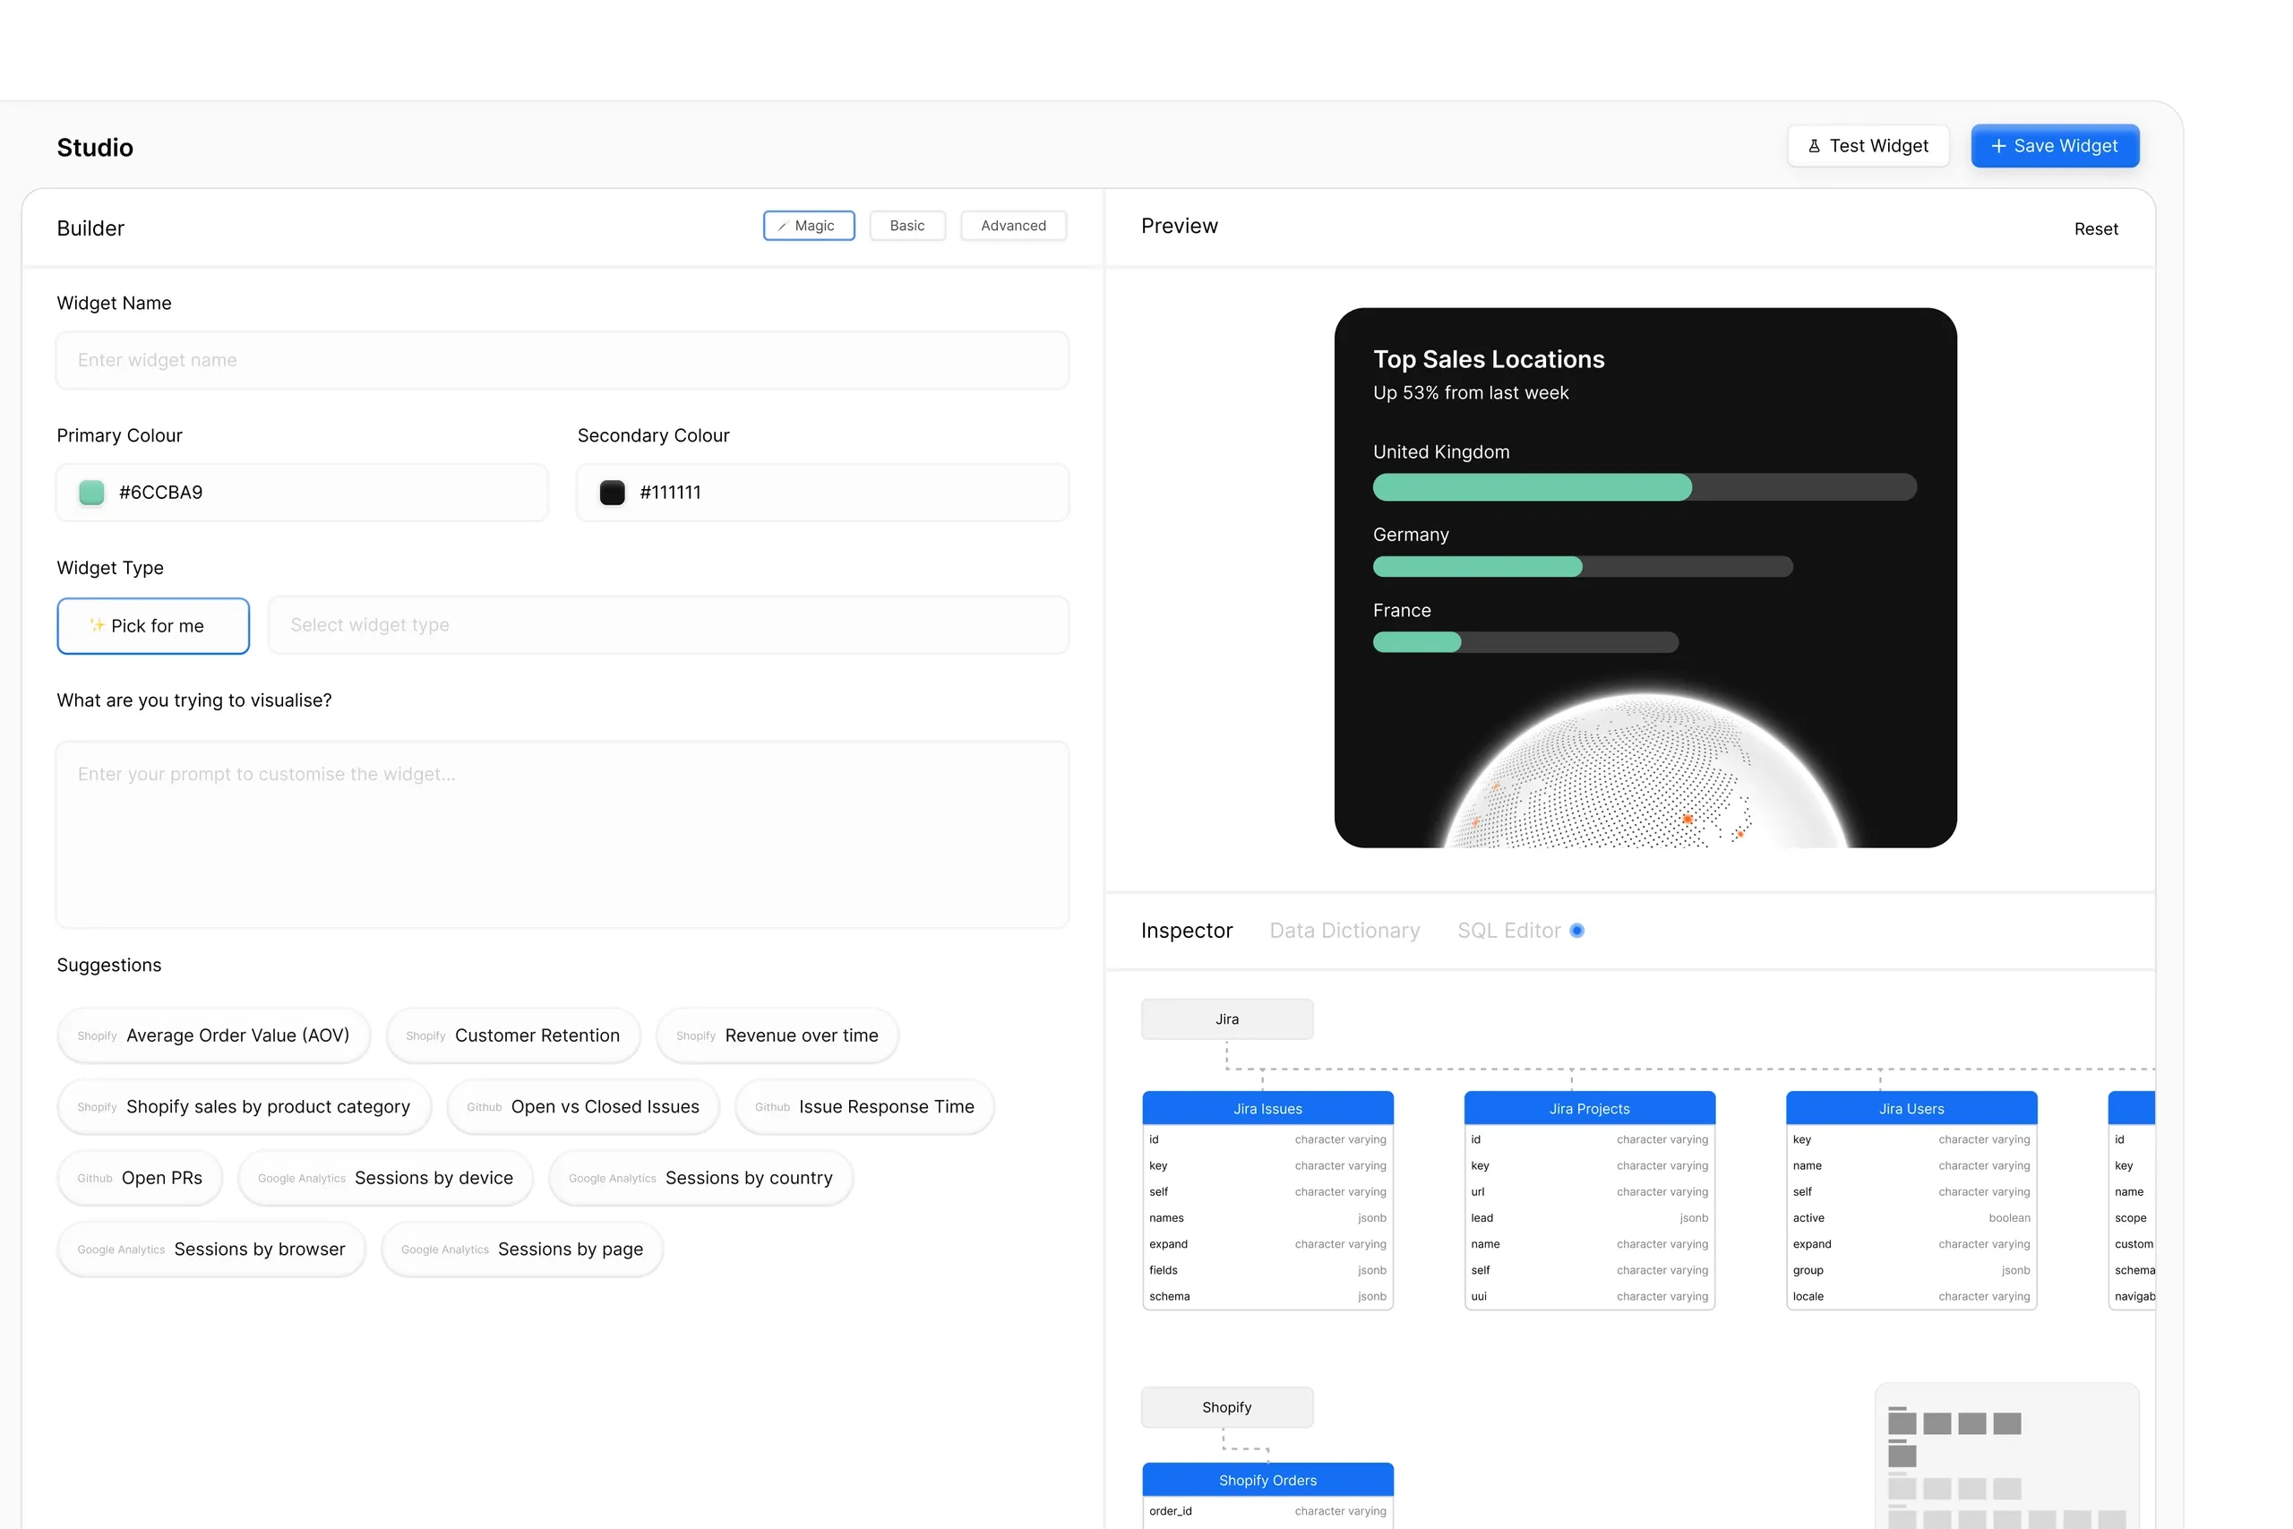Click the 'names' row in Jira Issues
2293x1529 pixels.
1267,1218
